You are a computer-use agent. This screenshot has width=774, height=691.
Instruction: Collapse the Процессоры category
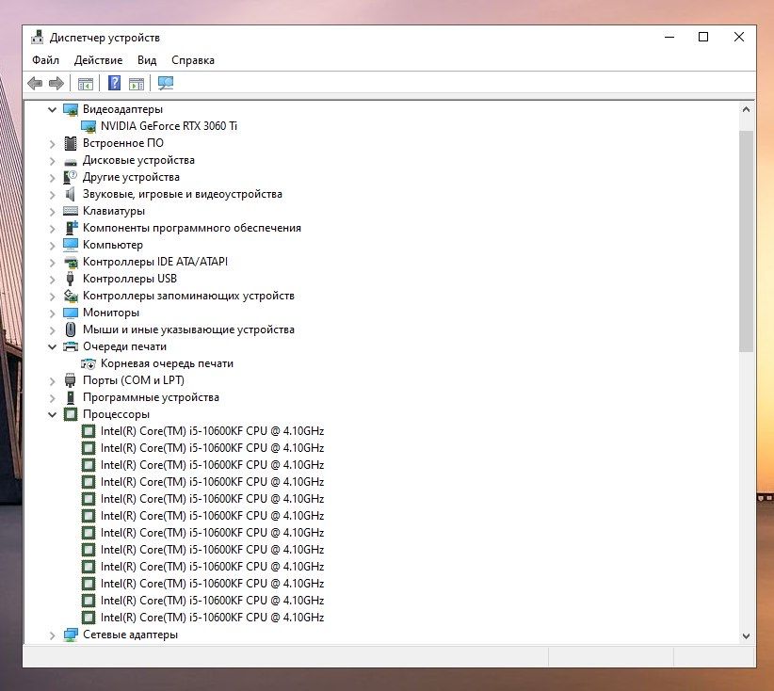click(53, 414)
